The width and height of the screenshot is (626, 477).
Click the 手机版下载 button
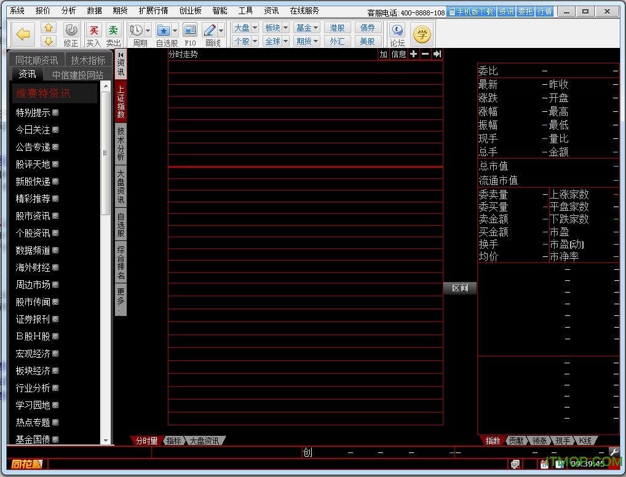(x=470, y=11)
